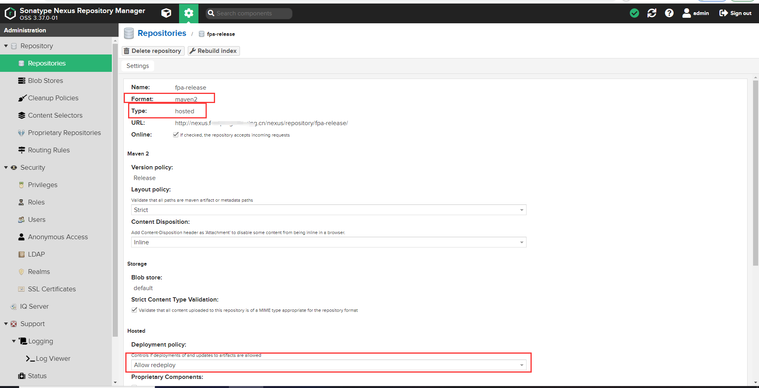Click the Nexus logo hexagon icon
759x388 pixels.
pyautogui.click(x=10, y=13)
